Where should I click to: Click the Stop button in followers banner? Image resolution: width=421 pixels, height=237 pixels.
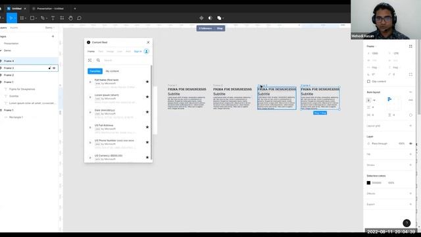pos(220,28)
